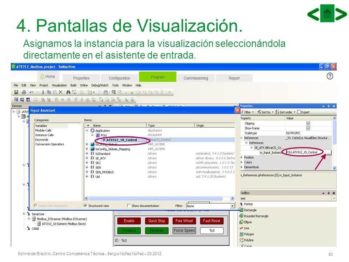Open the Visualization menu

coord(59,85)
